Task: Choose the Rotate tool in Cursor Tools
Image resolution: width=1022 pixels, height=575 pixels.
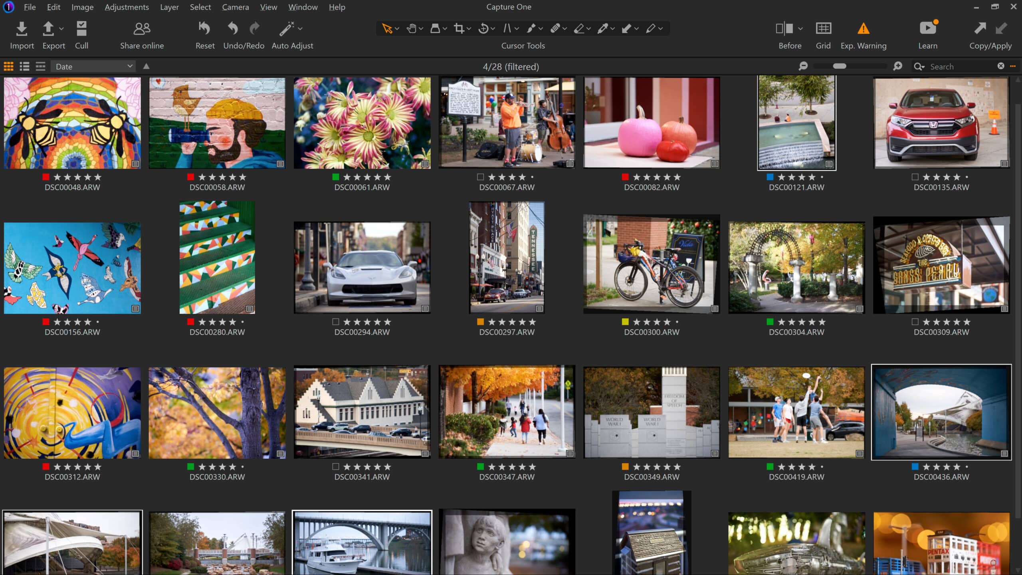Action: tap(483, 28)
